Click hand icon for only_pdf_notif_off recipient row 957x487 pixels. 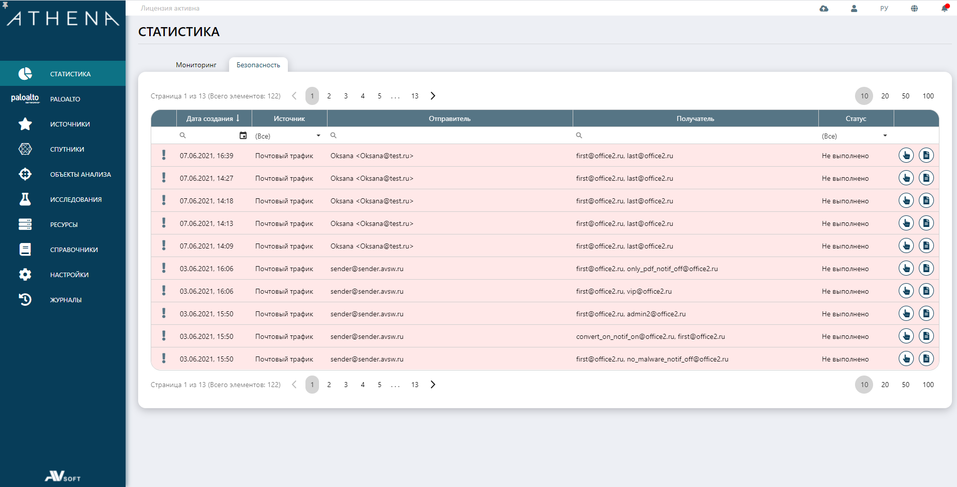906,269
